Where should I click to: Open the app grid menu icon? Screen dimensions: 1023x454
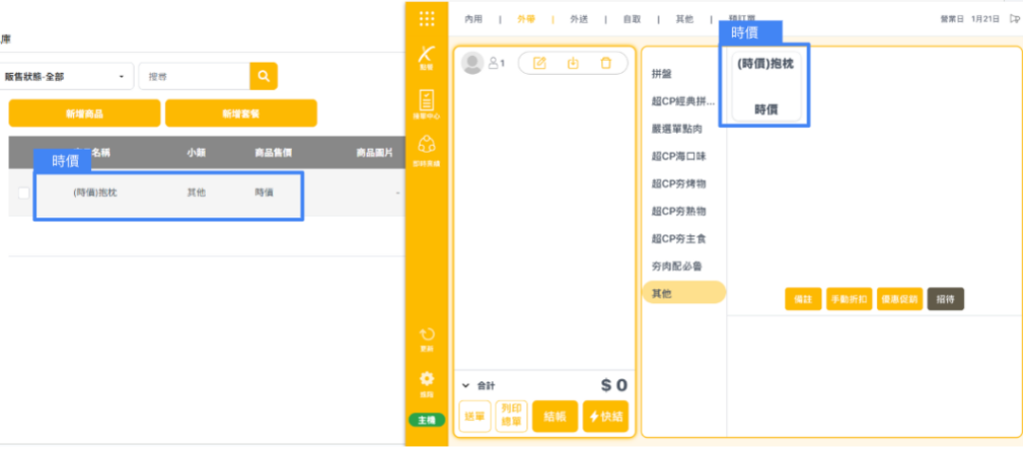427,18
